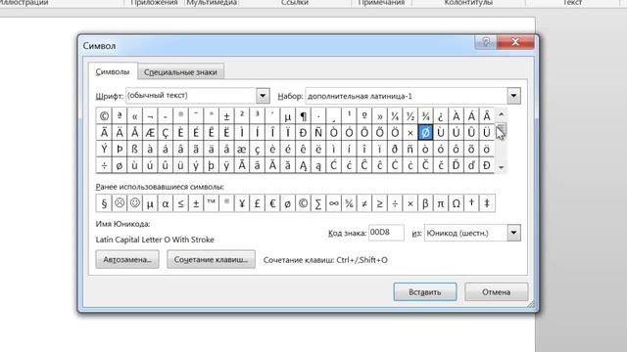Select the ≠ not-equal recent symbol
627x352 pixels.
(364, 203)
